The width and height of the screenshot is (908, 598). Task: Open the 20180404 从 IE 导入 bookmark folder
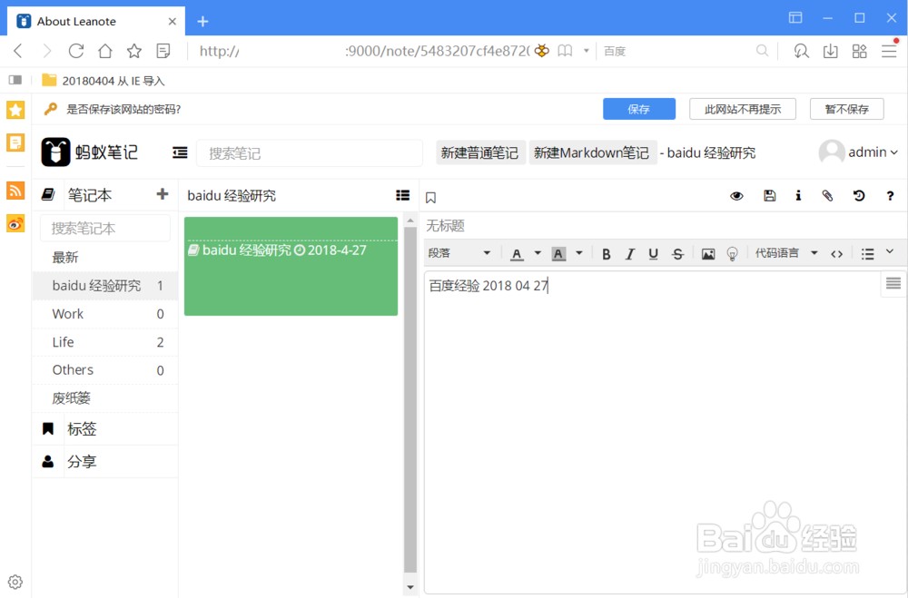104,81
